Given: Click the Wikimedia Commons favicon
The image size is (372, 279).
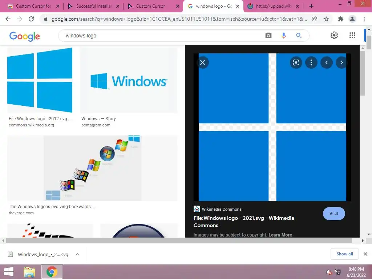Looking at the screenshot, I should click(197, 209).
